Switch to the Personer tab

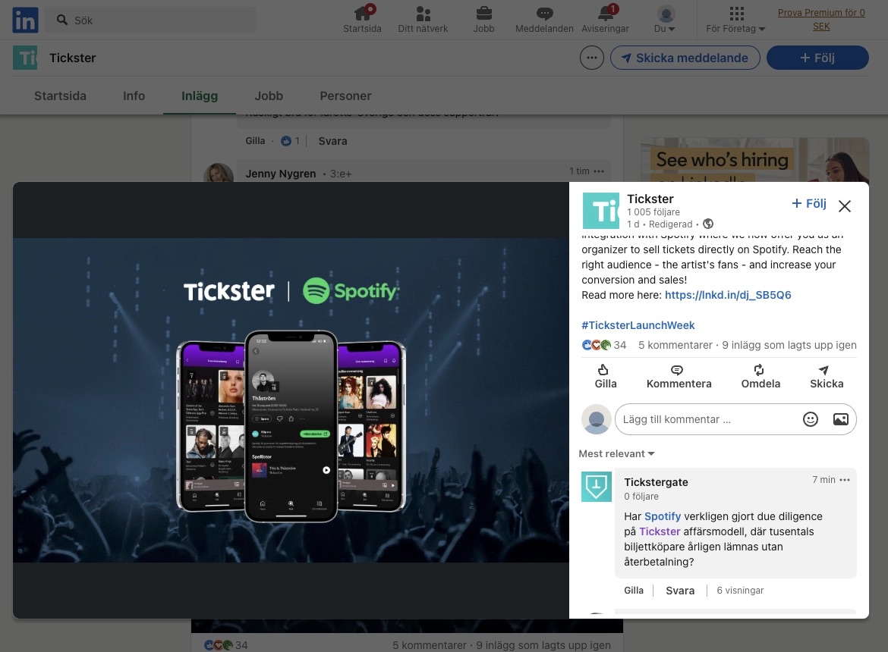[345, 96]
